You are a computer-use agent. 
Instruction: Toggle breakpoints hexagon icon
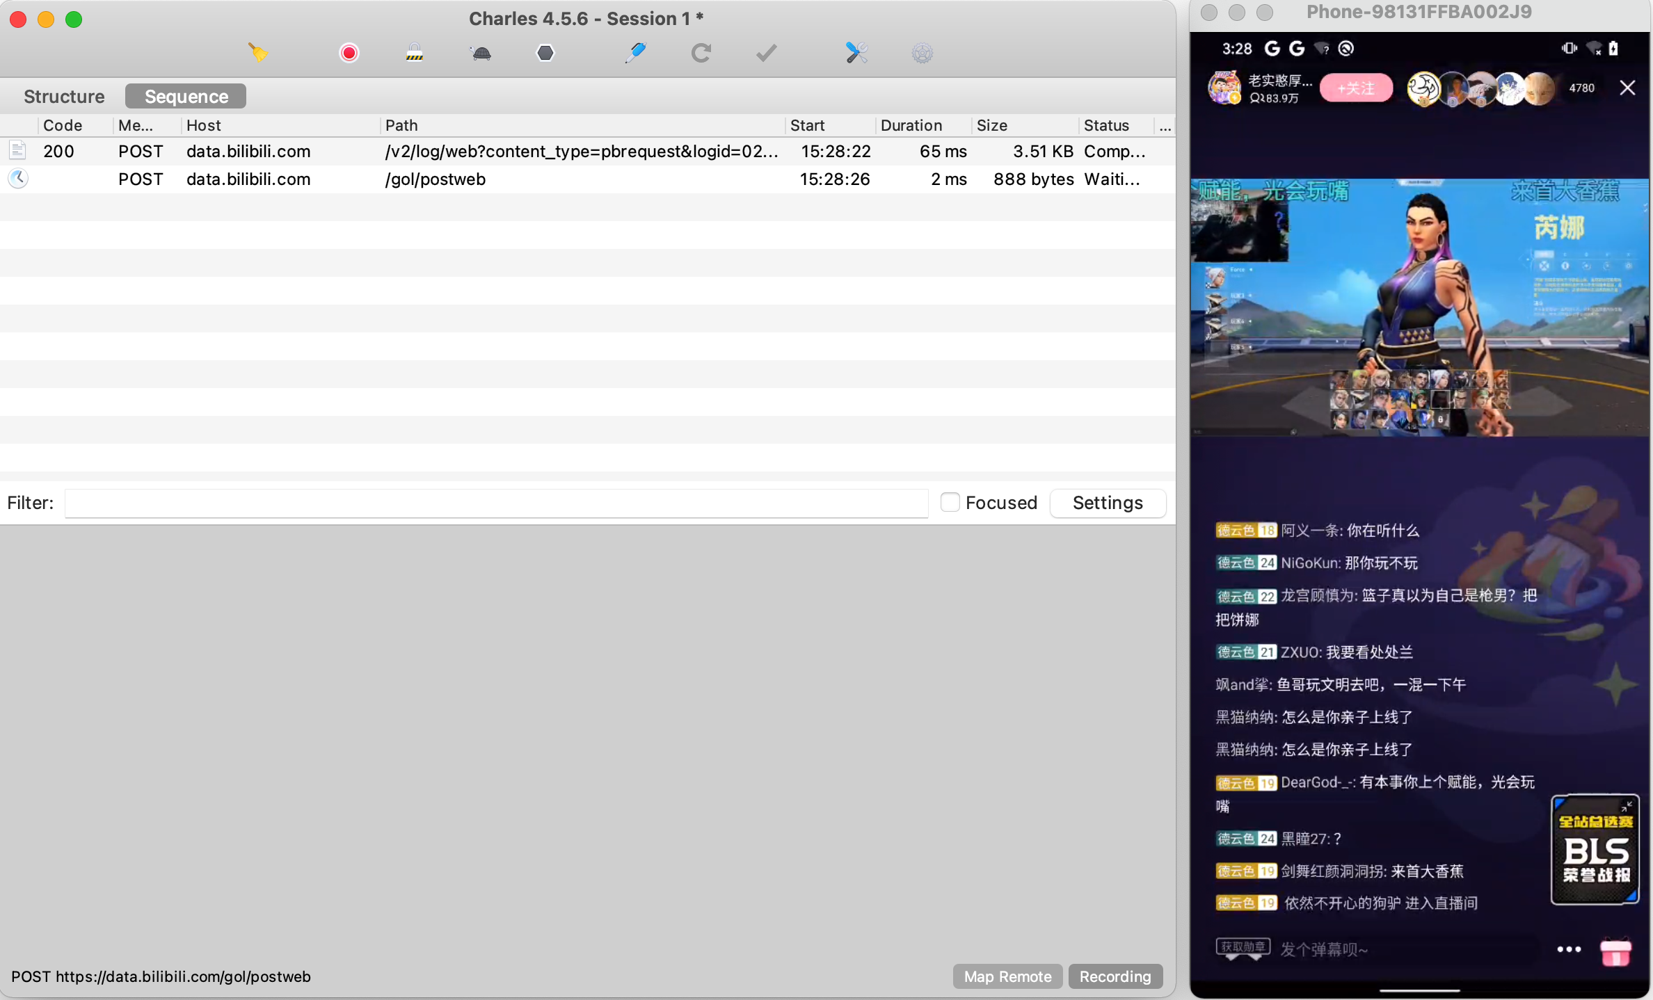545,52
